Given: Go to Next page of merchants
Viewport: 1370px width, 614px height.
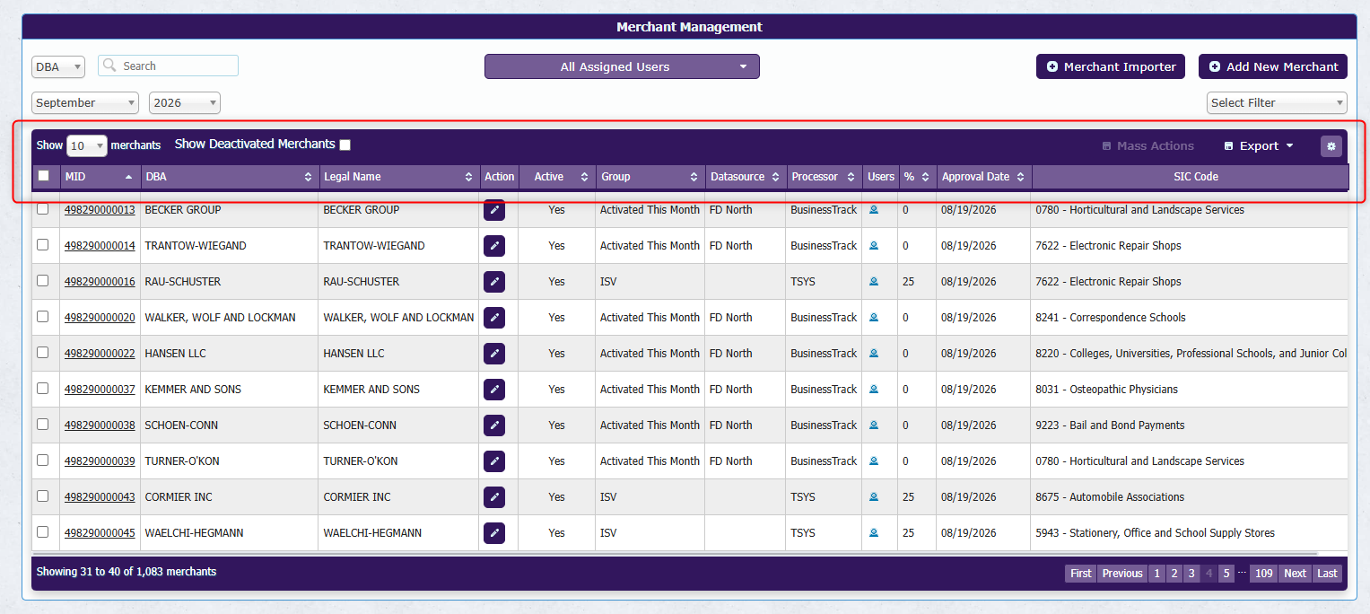Looking at the screenshot, I should [1295, 574].
